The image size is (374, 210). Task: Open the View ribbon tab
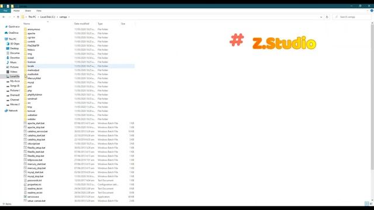tap(39, 10)
